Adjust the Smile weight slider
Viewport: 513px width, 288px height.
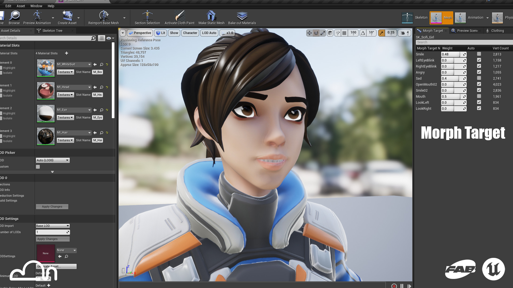pos(454,54)
